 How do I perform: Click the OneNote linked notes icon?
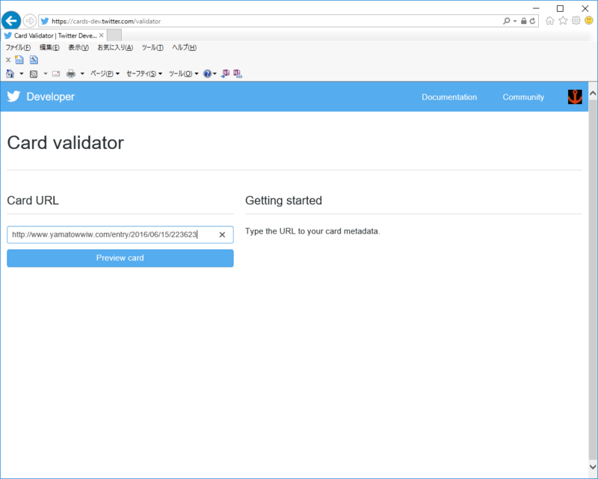pos(238,74)
